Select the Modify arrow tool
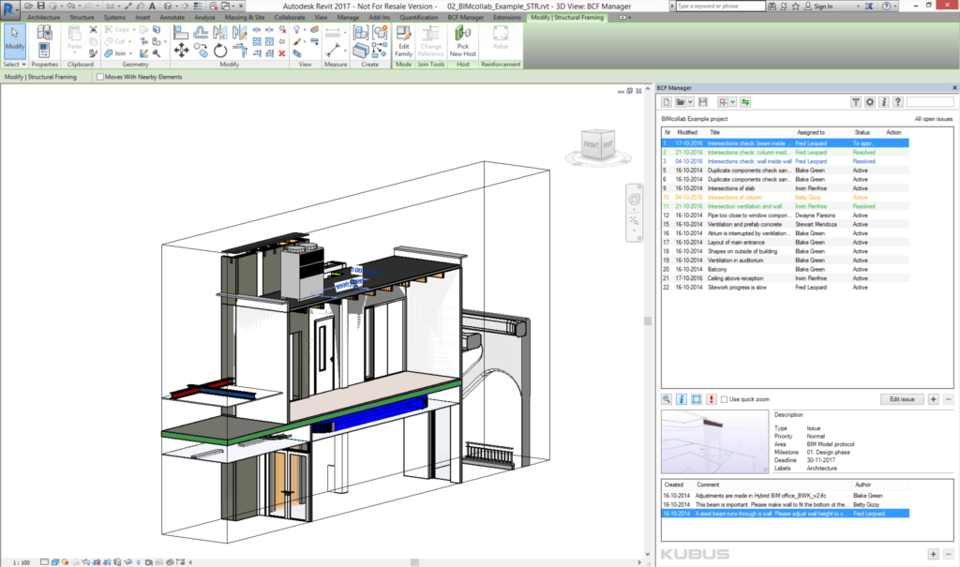This screenshot has height=567, width=960. [15, 39]
